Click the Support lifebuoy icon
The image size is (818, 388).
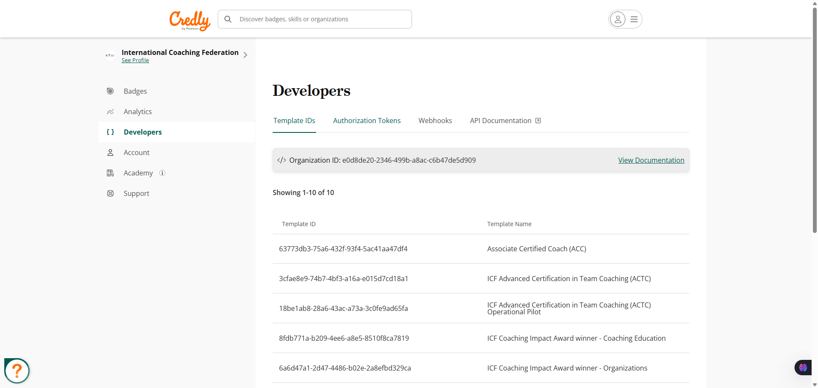click(x=110, y=193)
